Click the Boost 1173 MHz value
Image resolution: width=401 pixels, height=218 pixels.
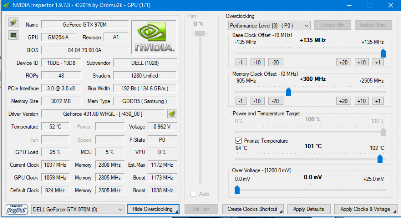[x=162, y=177]
